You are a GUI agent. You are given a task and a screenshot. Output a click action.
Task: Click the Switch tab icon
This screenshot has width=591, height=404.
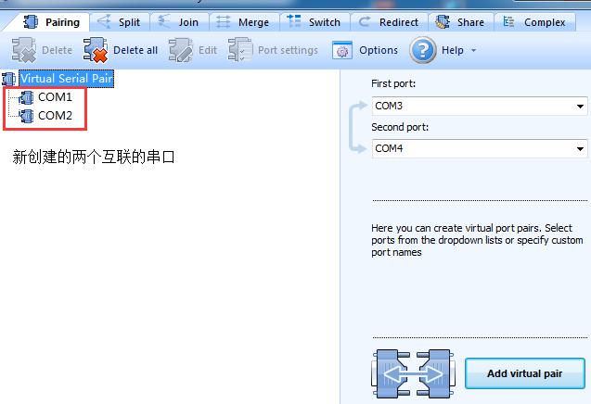[x=293, y=20]
